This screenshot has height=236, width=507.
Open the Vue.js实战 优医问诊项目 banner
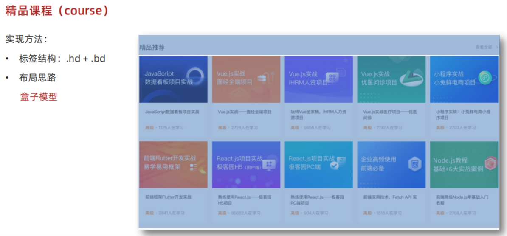point(391,79)
